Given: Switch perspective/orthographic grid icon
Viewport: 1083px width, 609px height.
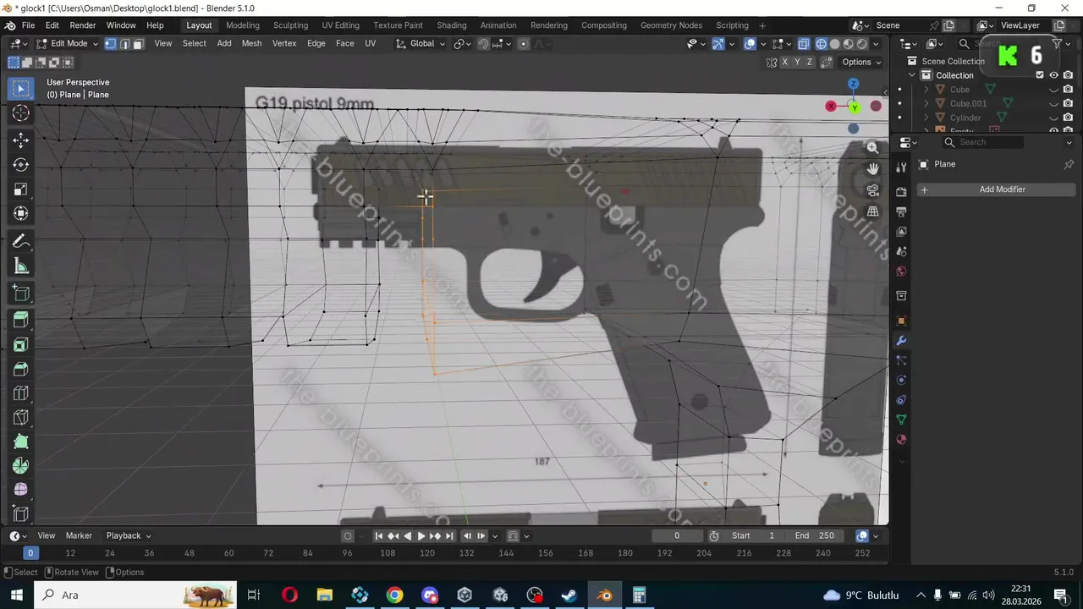Looking at the screenshot, I should pyautogui.click(x=872, y=211).
